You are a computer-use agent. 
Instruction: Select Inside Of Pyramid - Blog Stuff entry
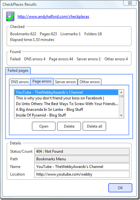tap(66, 115)
